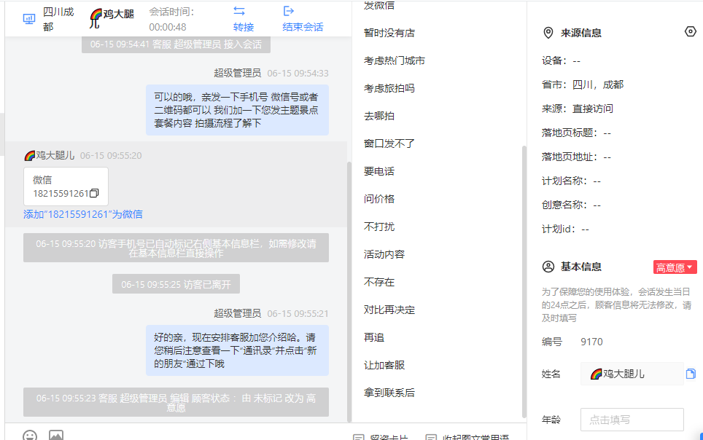Select quick reply 窗口发不了
Screen dimensions: 703x440
tap(389, 144)
